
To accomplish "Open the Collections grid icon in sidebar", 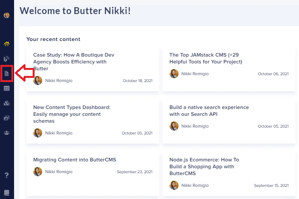I will pyautogui.click(x=7, y=88).
